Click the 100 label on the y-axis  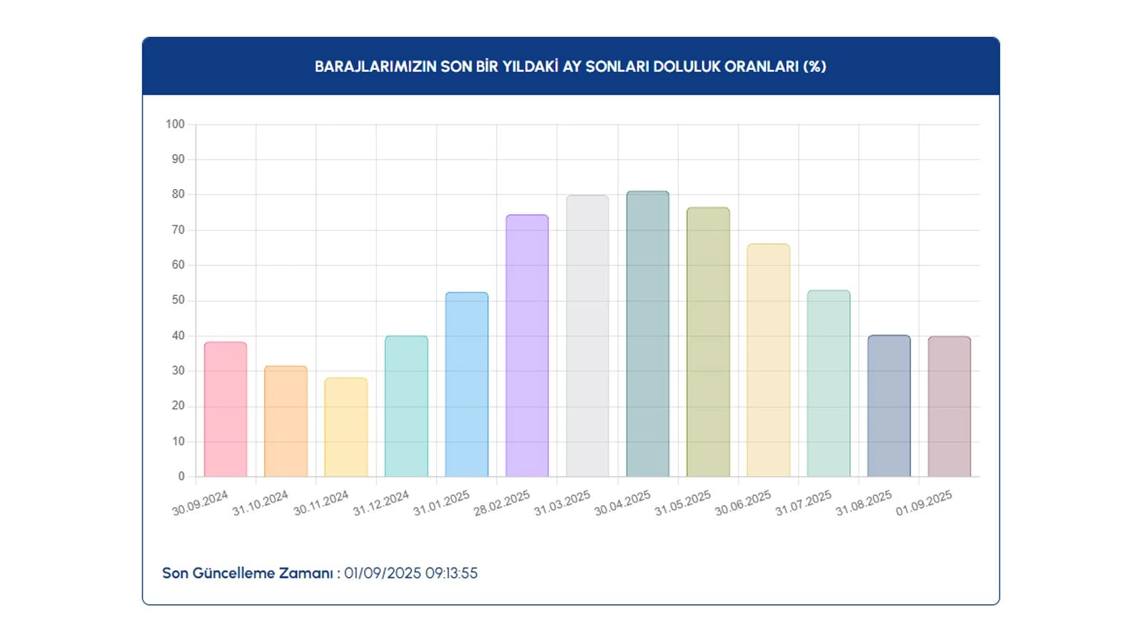click(x=175, y=124)
